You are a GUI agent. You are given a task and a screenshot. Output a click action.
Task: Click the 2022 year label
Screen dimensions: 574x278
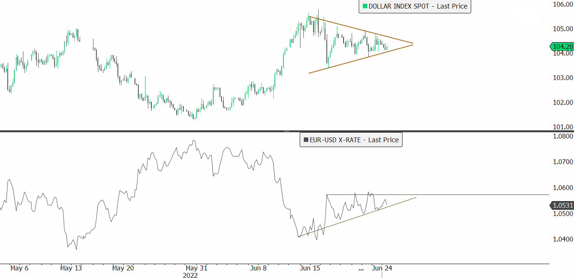190,275
